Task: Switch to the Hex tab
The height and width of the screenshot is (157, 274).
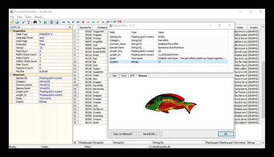Action: coord(114,76)
